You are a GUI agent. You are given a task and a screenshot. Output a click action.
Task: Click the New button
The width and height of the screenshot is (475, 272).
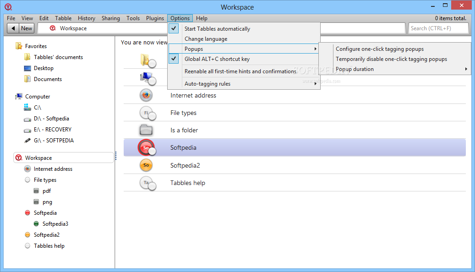(27, 28)
